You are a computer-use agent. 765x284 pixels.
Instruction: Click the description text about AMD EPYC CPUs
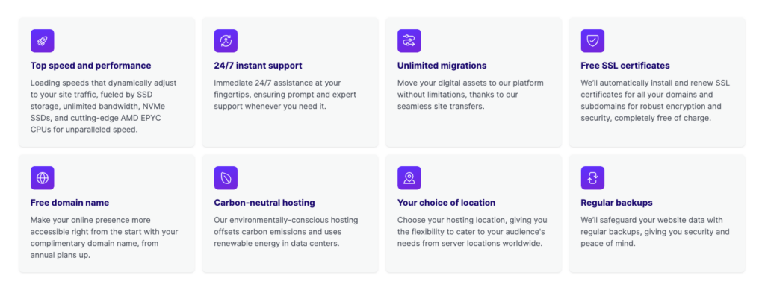click(x=104, y=106)
